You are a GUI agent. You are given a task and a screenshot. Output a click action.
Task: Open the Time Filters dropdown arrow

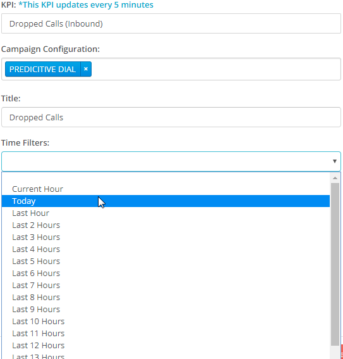pyautogui.click(x=335, y=161)
